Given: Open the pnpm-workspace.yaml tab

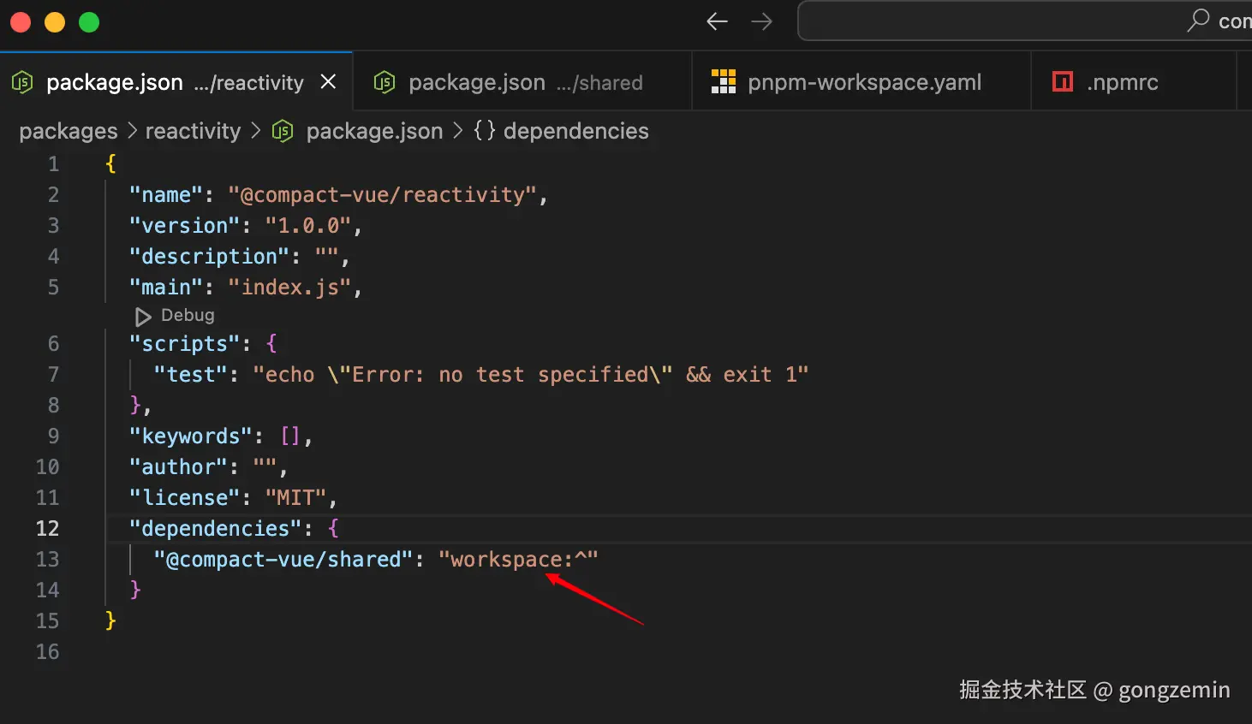Looking at the screenshot, I should coord(863,82).
